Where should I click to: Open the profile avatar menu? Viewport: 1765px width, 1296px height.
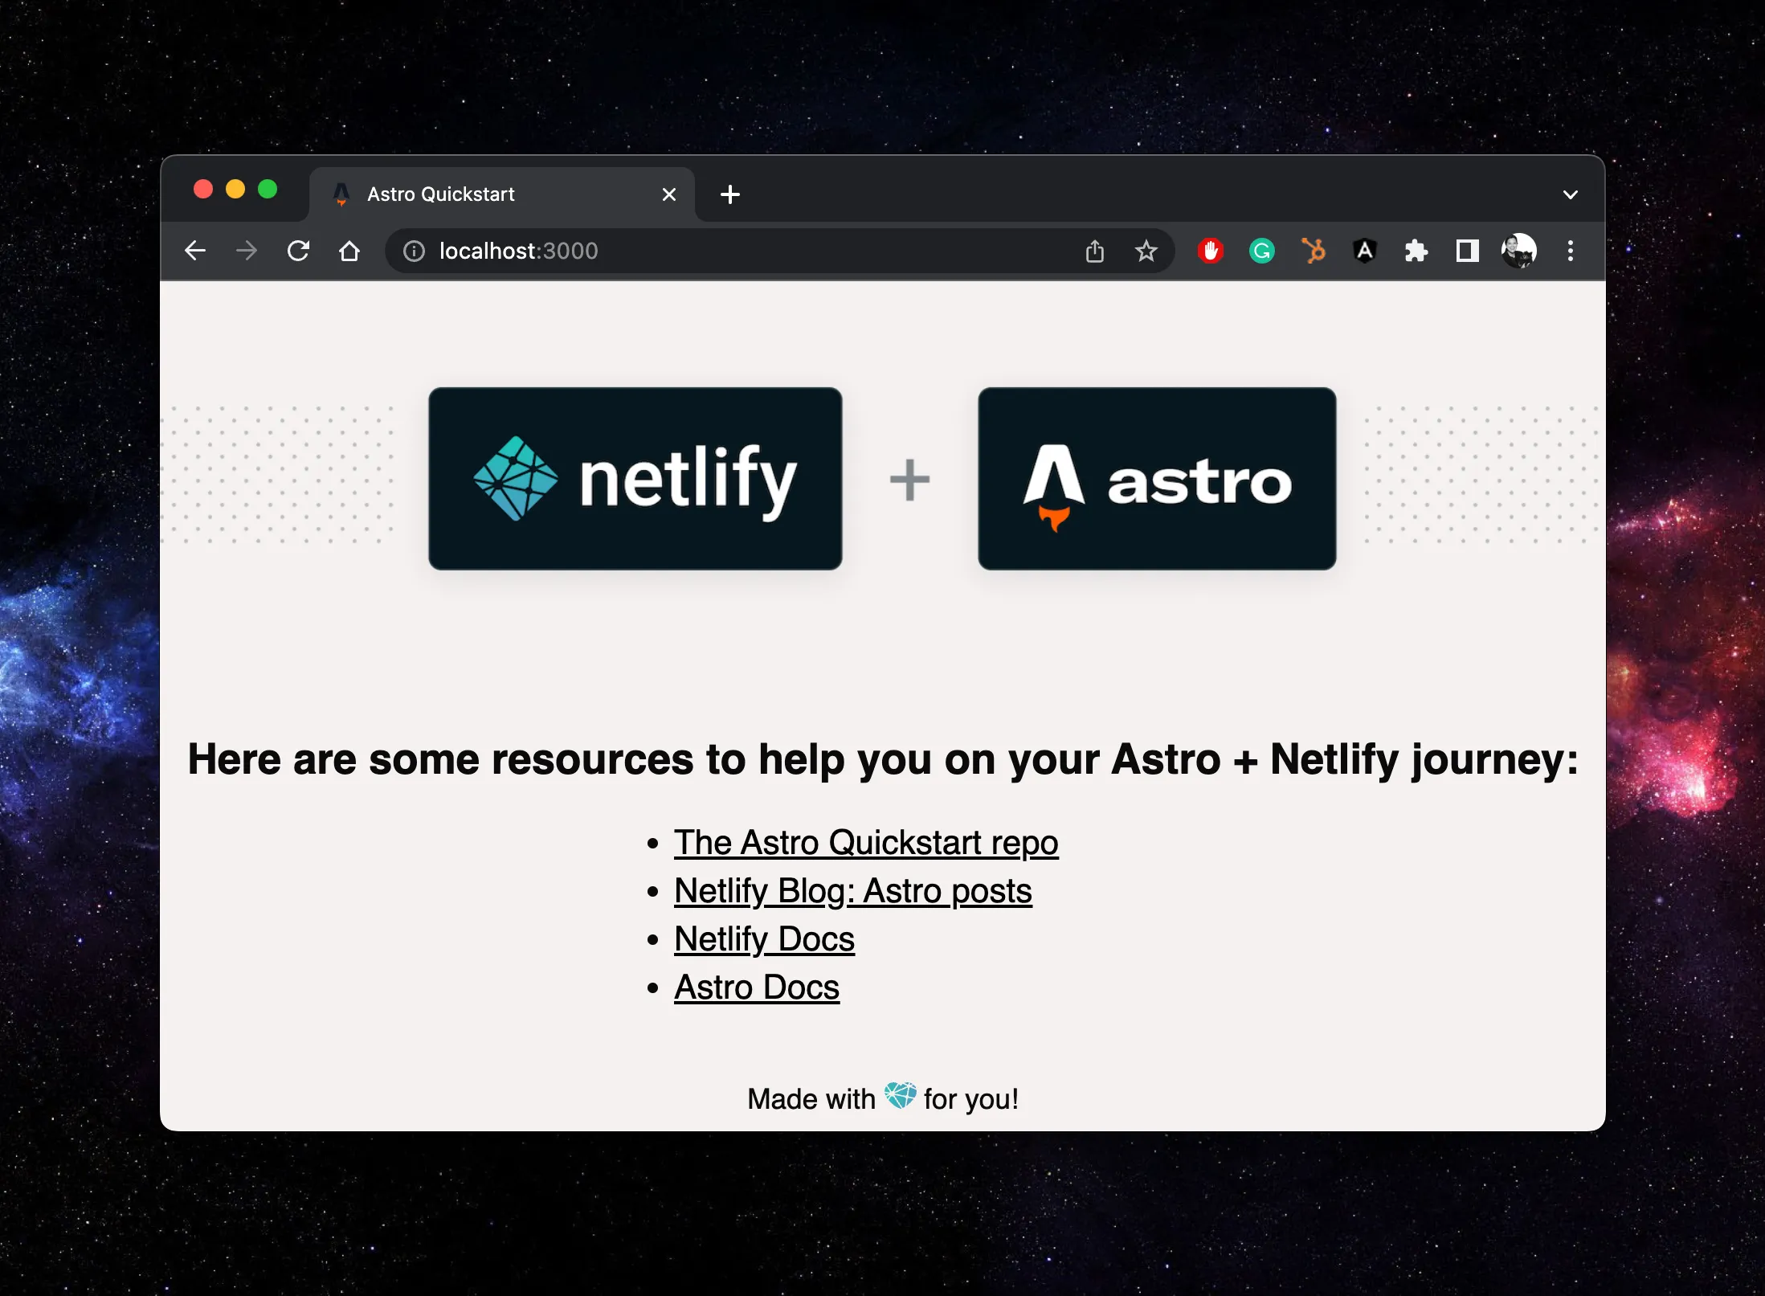1518,251
